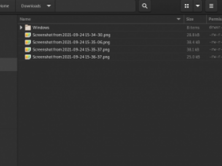Click the 38.4 kB size cell
Screen dimensions: 222x166
(193, 42)
